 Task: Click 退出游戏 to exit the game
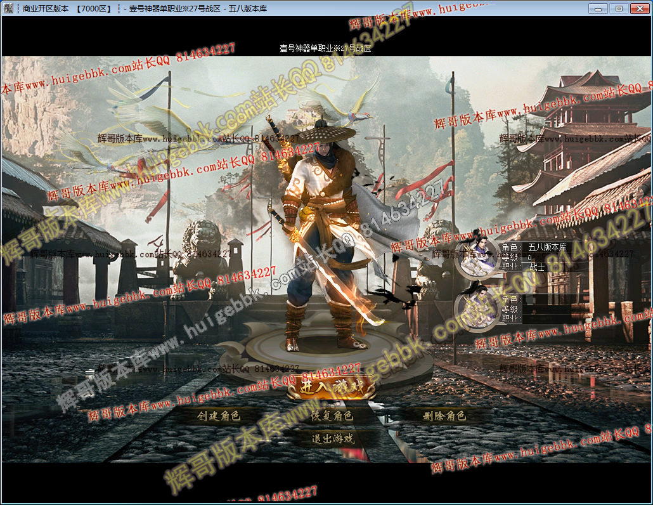tap(332, 438)
